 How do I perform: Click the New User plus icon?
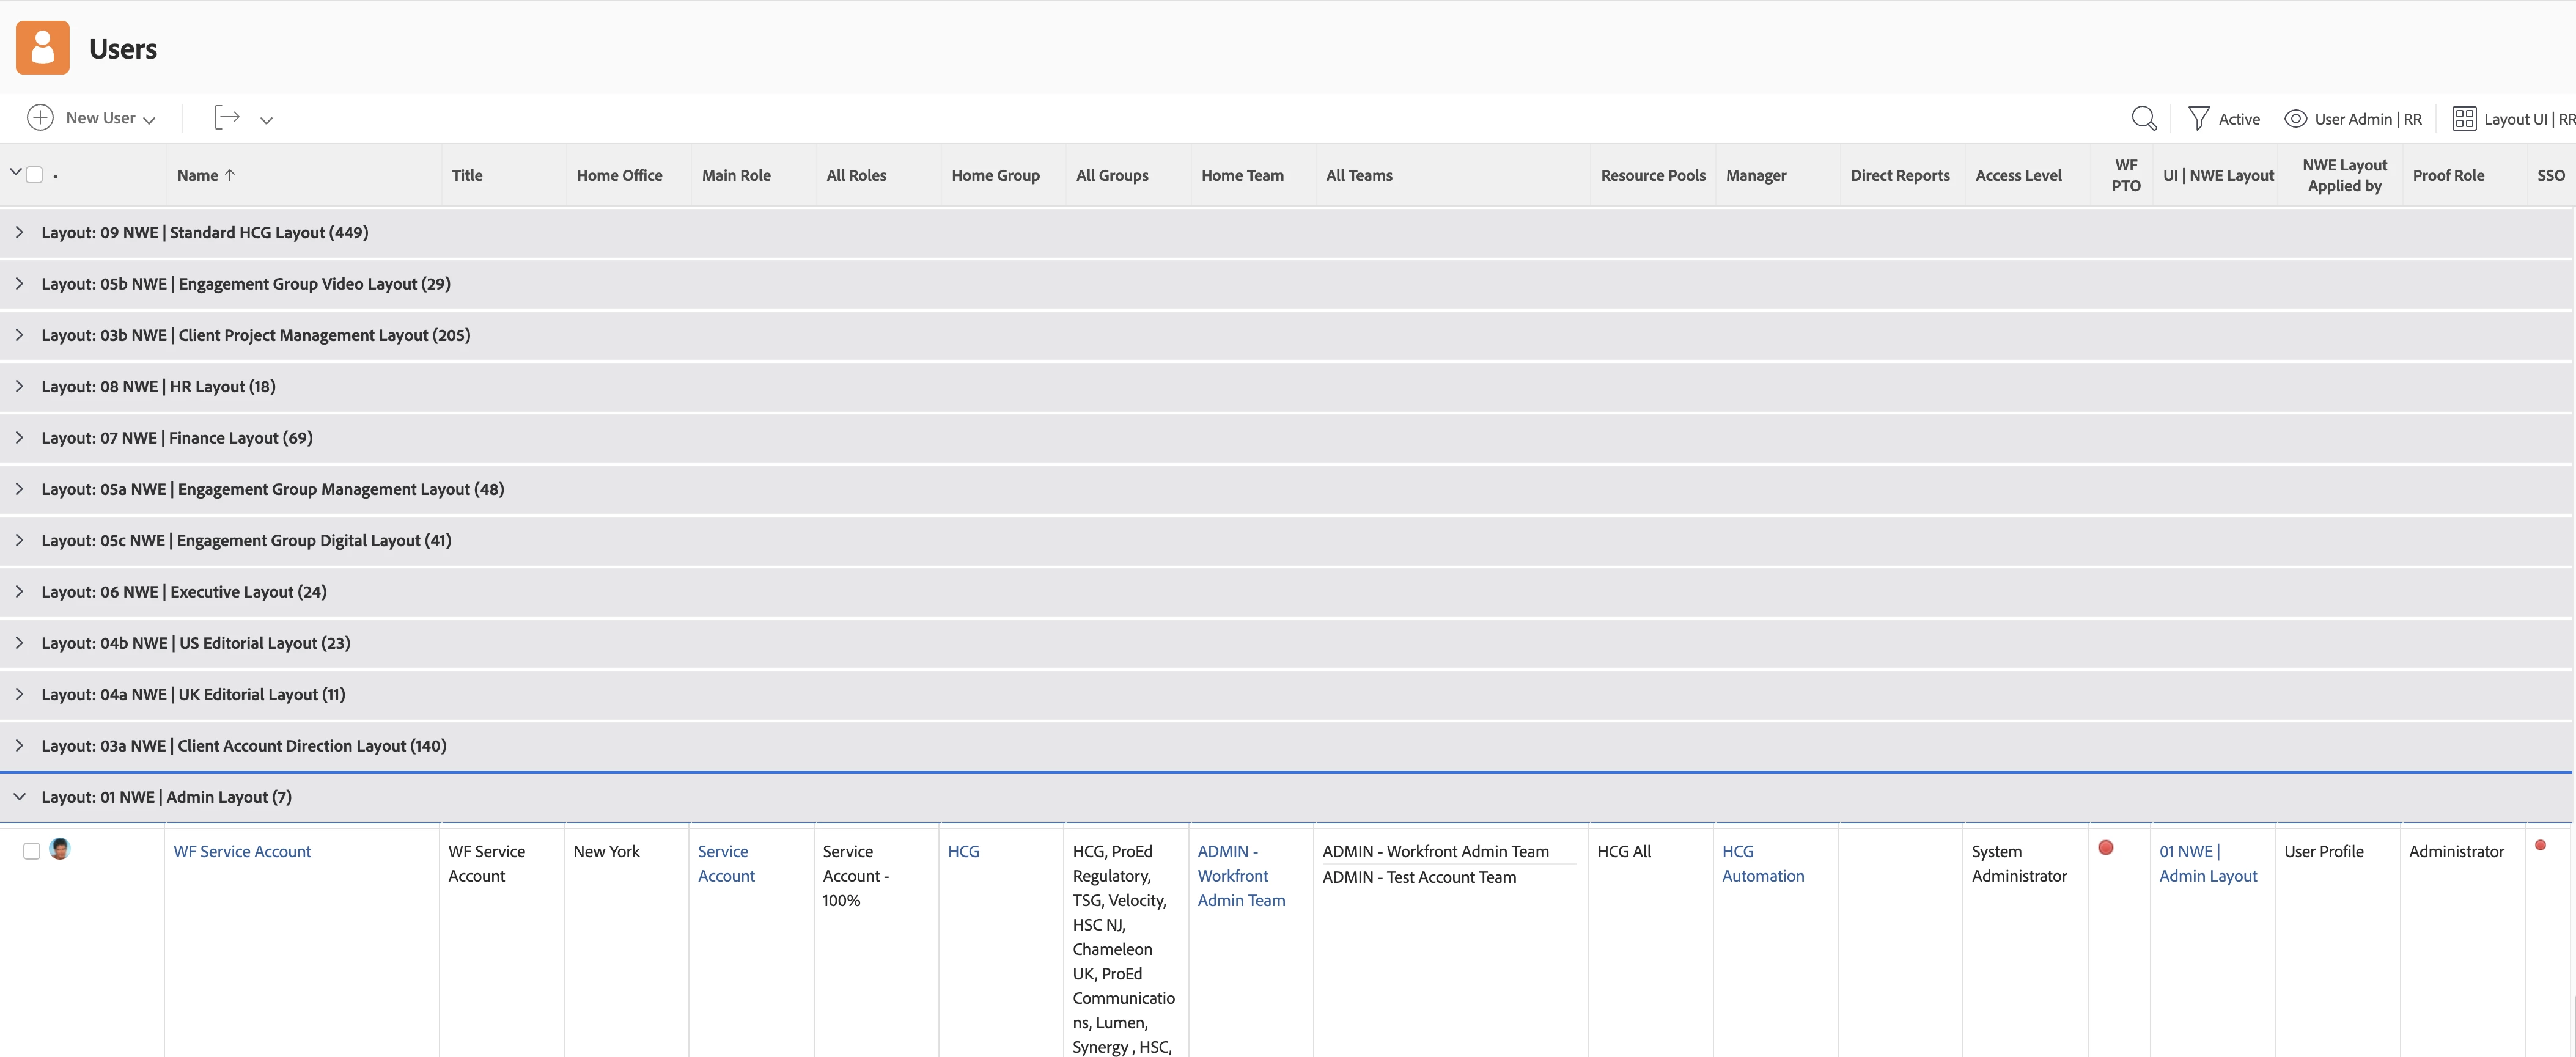pos(40,118)
